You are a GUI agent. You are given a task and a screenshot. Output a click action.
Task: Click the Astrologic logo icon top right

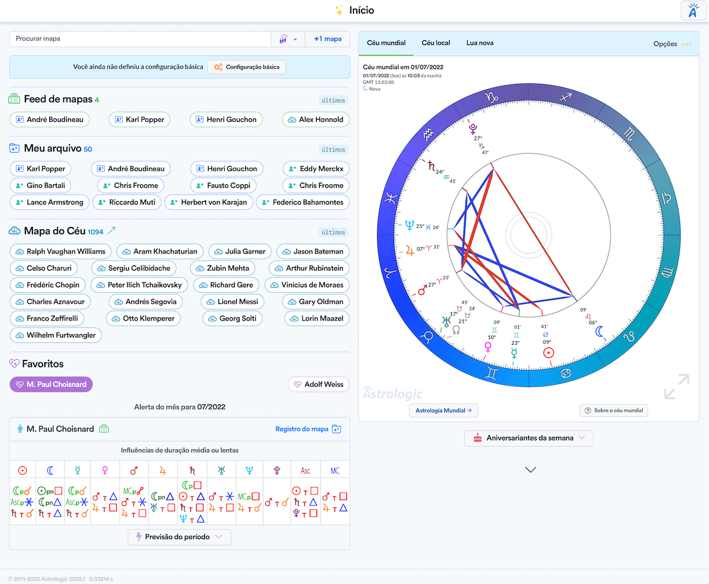coord(692,11)
